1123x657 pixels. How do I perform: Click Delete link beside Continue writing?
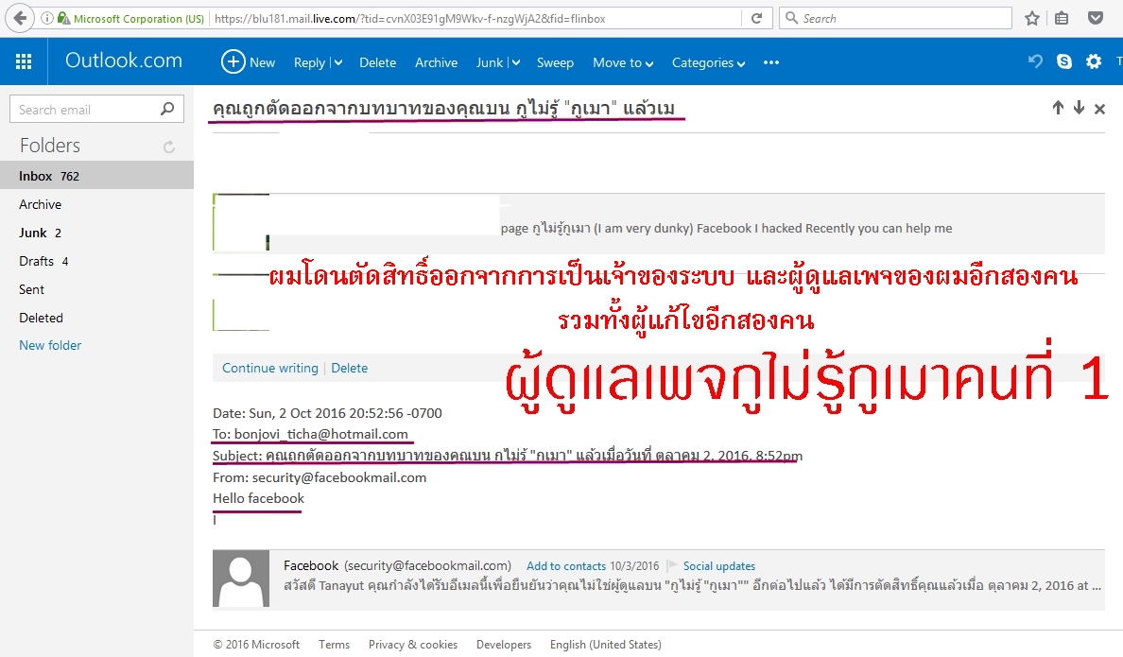click(350, 368)
